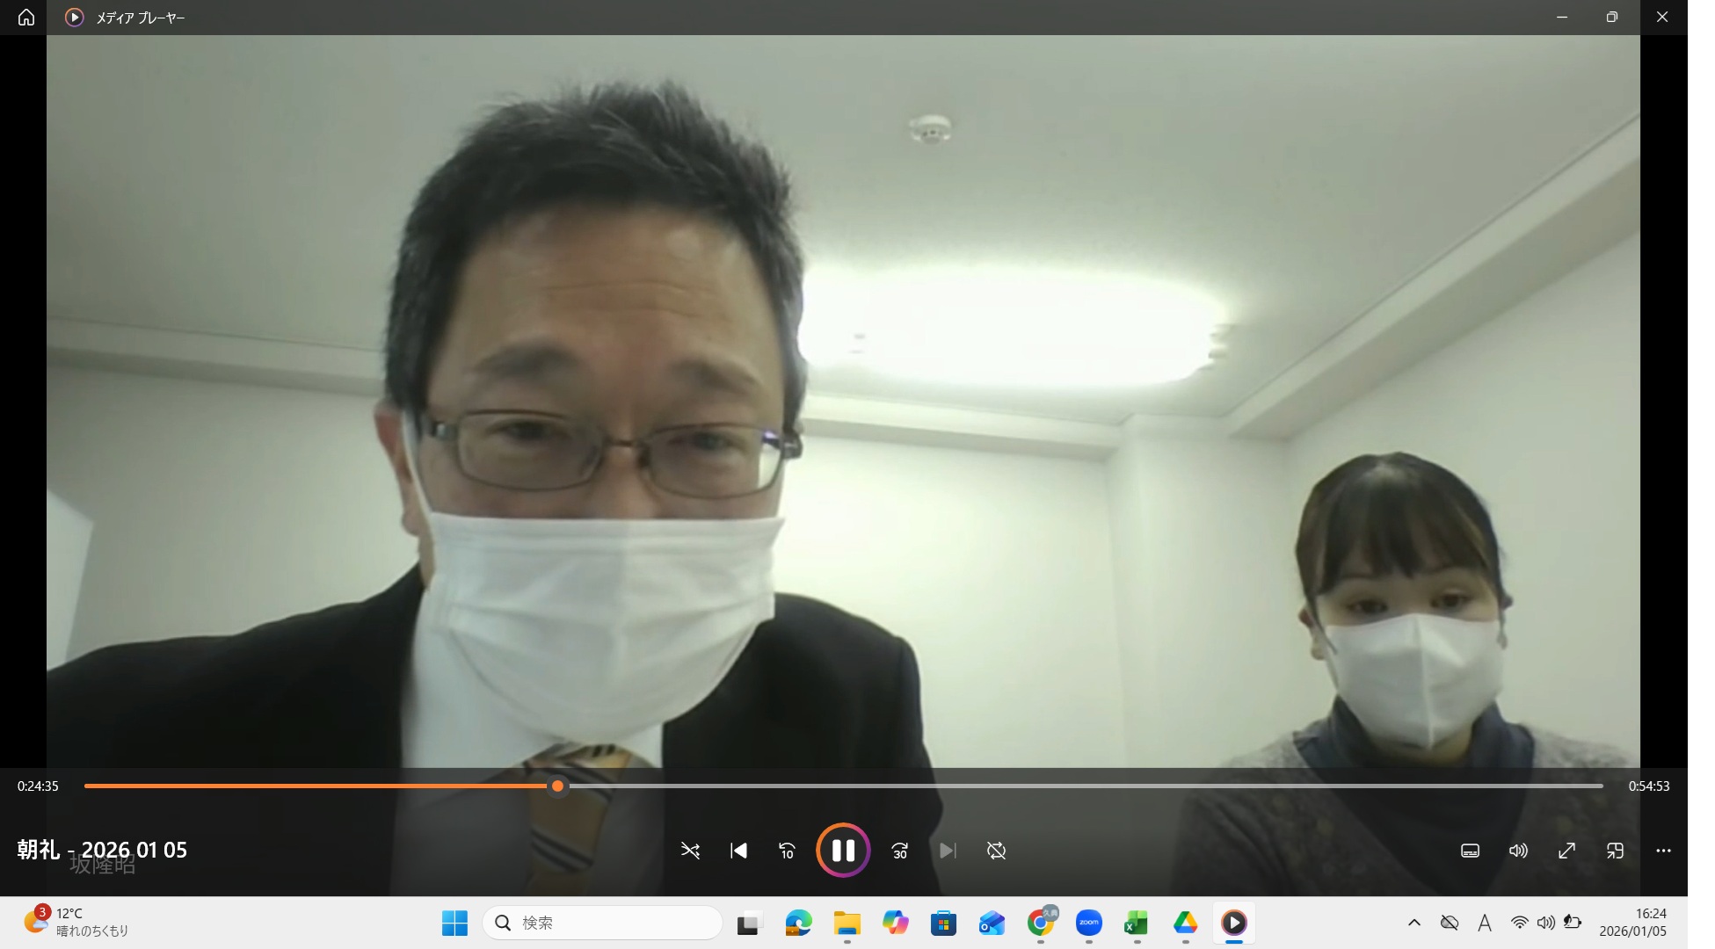The height and width of the screenshot is (949, 1715).
Task: Go to Media Player home
Action: click(x=26, y=18)
